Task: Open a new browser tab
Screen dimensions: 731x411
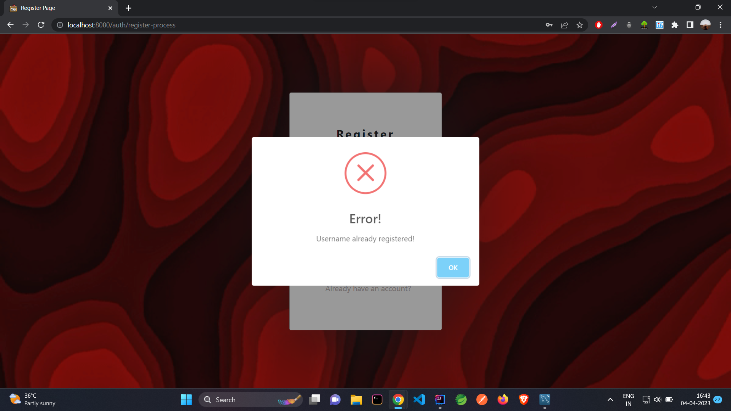Action: 128,8
